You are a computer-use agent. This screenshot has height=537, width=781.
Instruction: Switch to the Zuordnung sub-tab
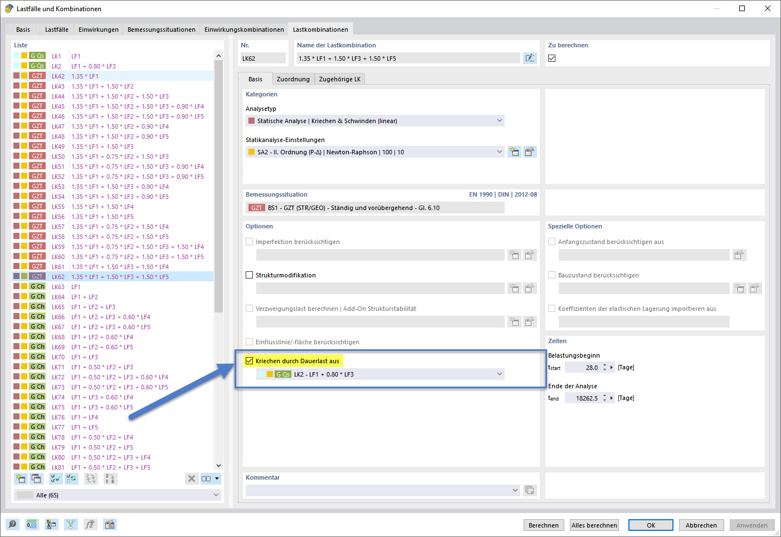point(293,79)
